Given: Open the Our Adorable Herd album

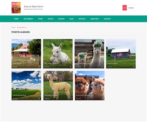Looking at the screenshot, I should pos(89,54).
